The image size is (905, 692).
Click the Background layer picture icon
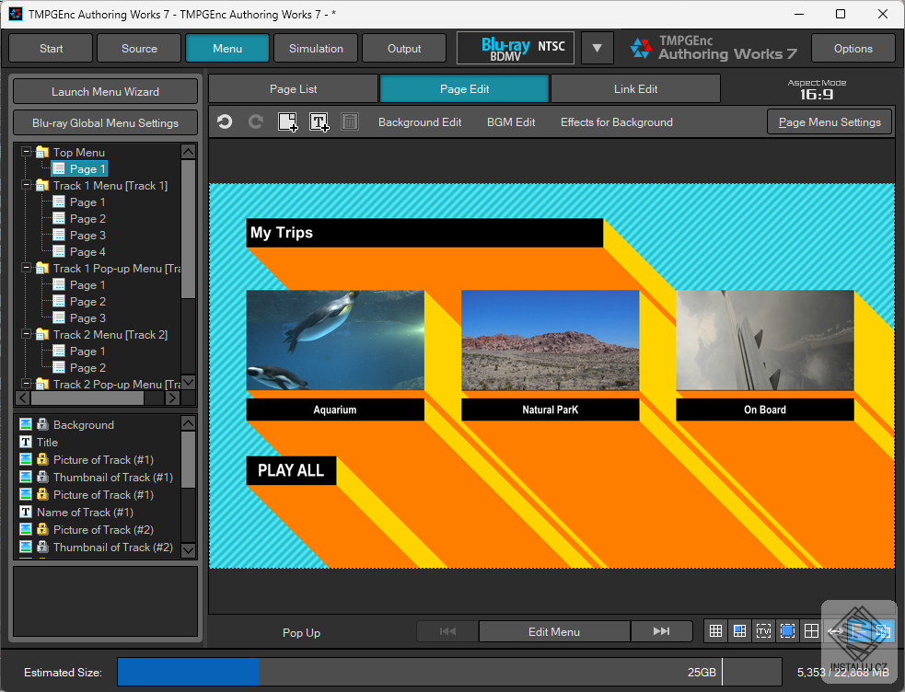click(26, 424)
